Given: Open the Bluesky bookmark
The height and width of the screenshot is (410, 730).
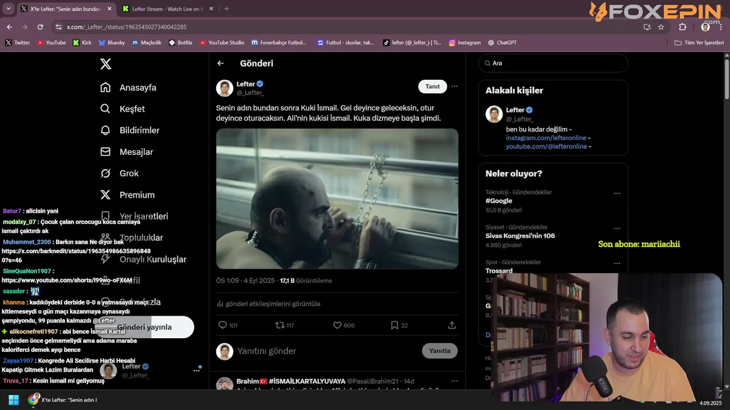Looking at the screenshot, I should point(112,43).
